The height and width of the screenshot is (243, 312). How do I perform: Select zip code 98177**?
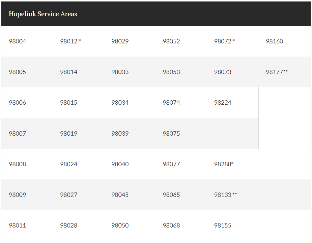click(277, 72)
